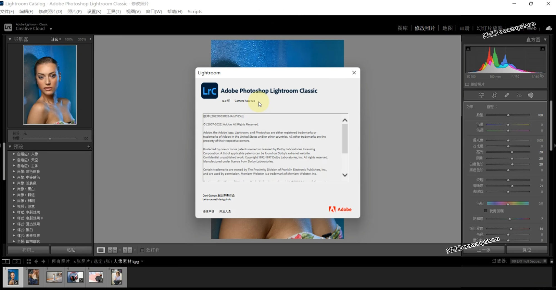Click the LrC logo in identity plate

click(x=8, y=27)
